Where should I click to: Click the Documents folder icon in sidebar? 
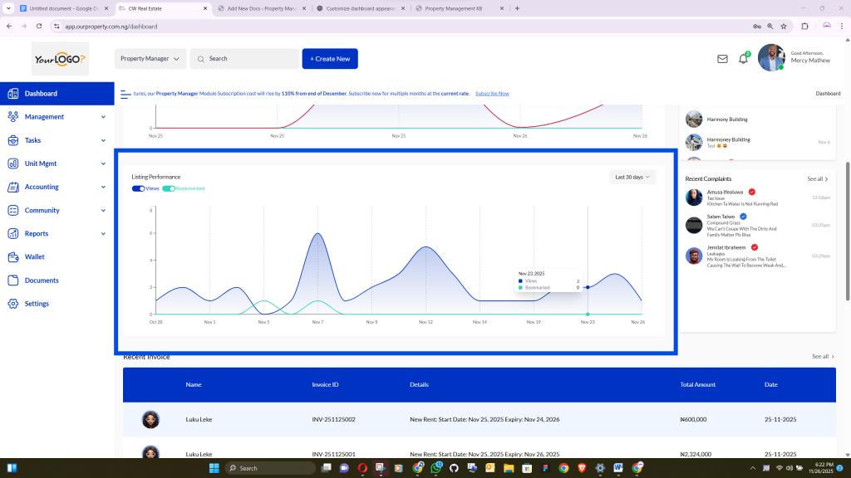click(12, 280)
